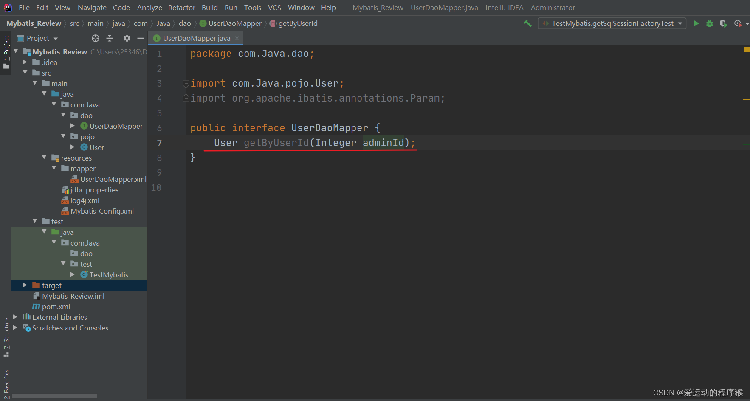Expand the TestMybatis class node

click(x=73, y=274)
